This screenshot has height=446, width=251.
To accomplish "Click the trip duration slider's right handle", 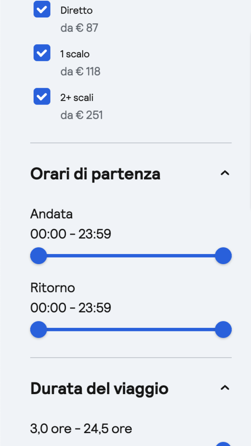I will click(223, 444).
